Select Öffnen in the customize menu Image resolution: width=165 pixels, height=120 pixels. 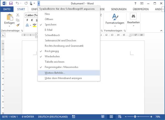point(69,19)
